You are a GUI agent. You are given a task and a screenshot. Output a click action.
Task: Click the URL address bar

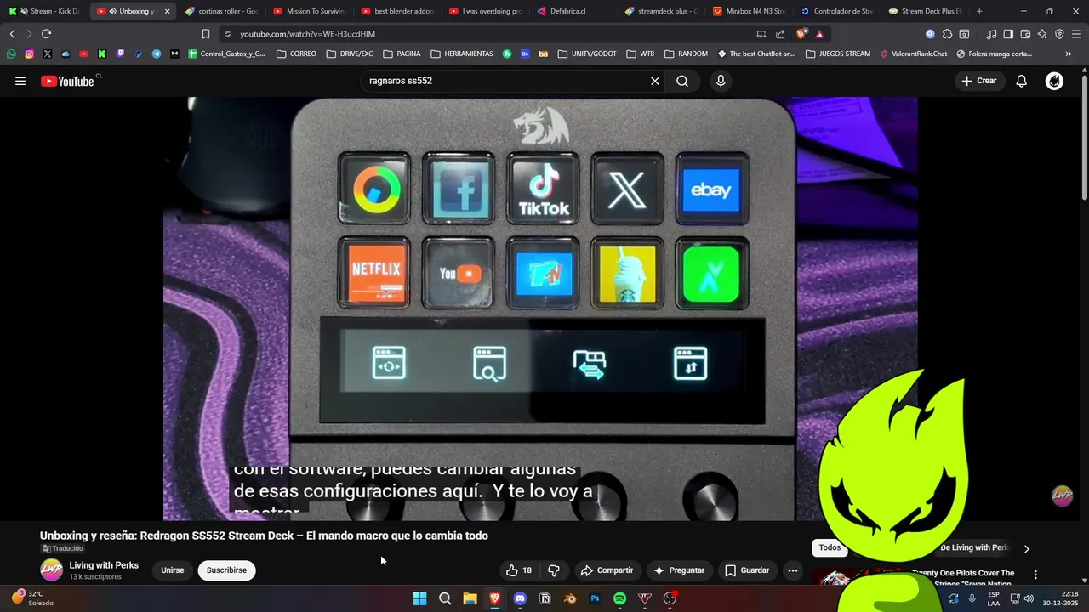pos(485,34)
